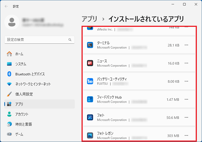Click the user profile avatar
The image size is (202, 142).
point(12,22)
